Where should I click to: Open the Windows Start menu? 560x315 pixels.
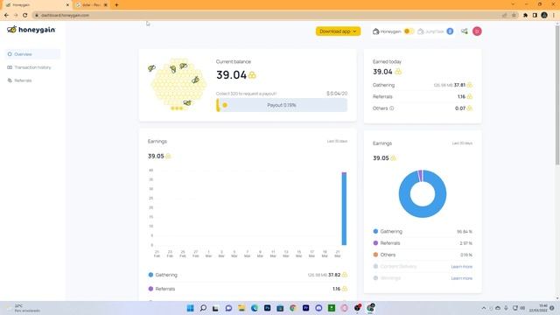191,308
